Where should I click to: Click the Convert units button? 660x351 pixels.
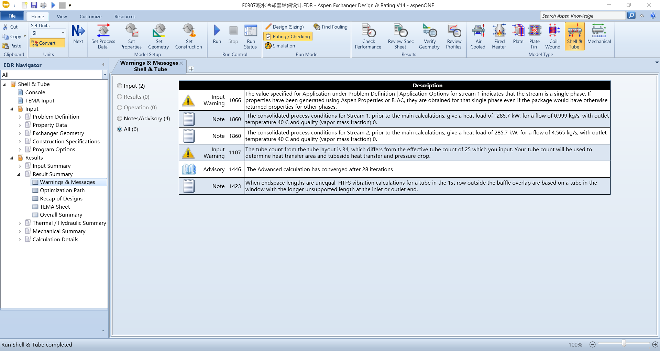coord(47,43)
